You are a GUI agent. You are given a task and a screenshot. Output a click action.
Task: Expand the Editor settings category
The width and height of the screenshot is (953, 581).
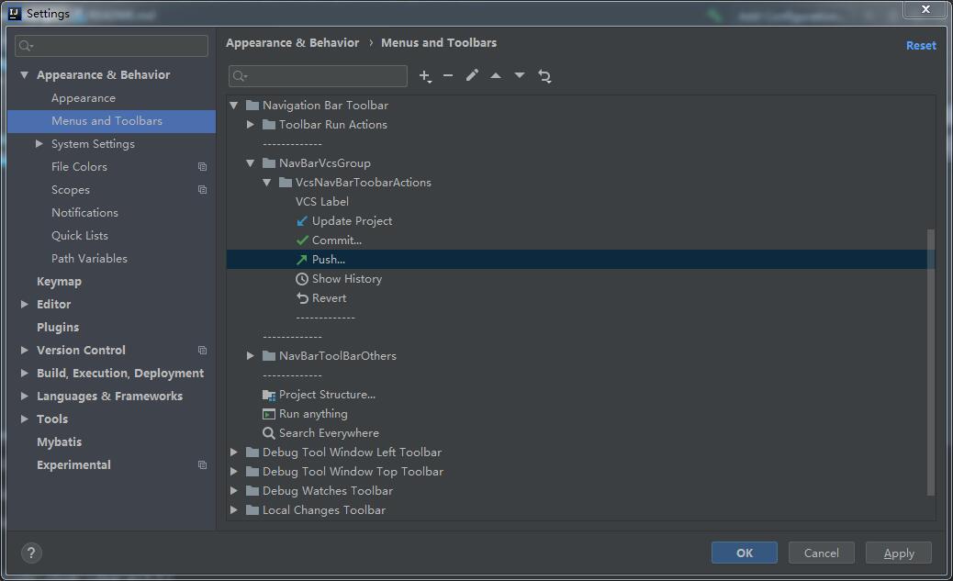coord(25,305)
